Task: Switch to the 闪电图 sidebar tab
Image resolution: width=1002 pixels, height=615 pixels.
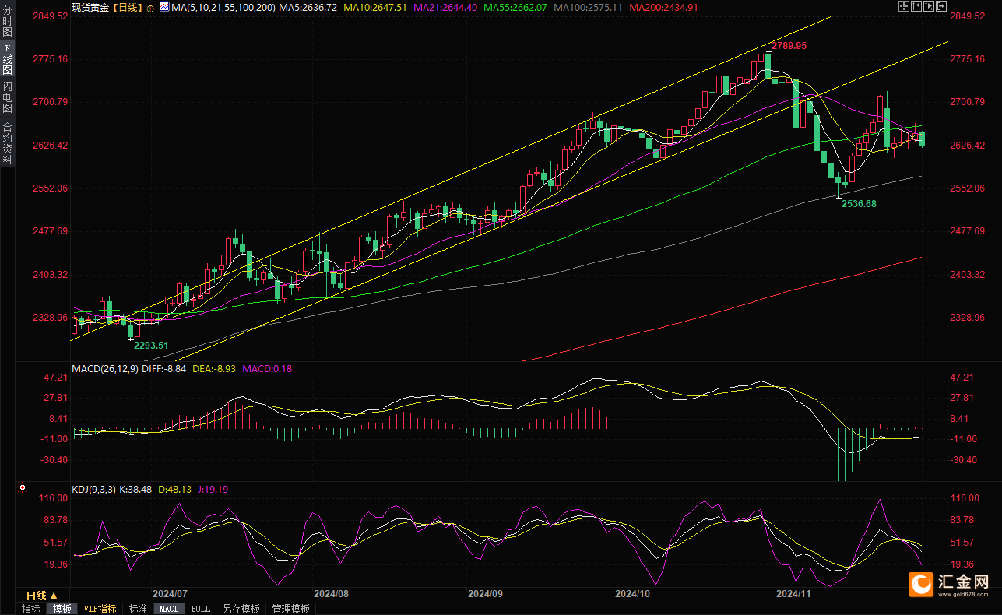Action: point(8,97)
